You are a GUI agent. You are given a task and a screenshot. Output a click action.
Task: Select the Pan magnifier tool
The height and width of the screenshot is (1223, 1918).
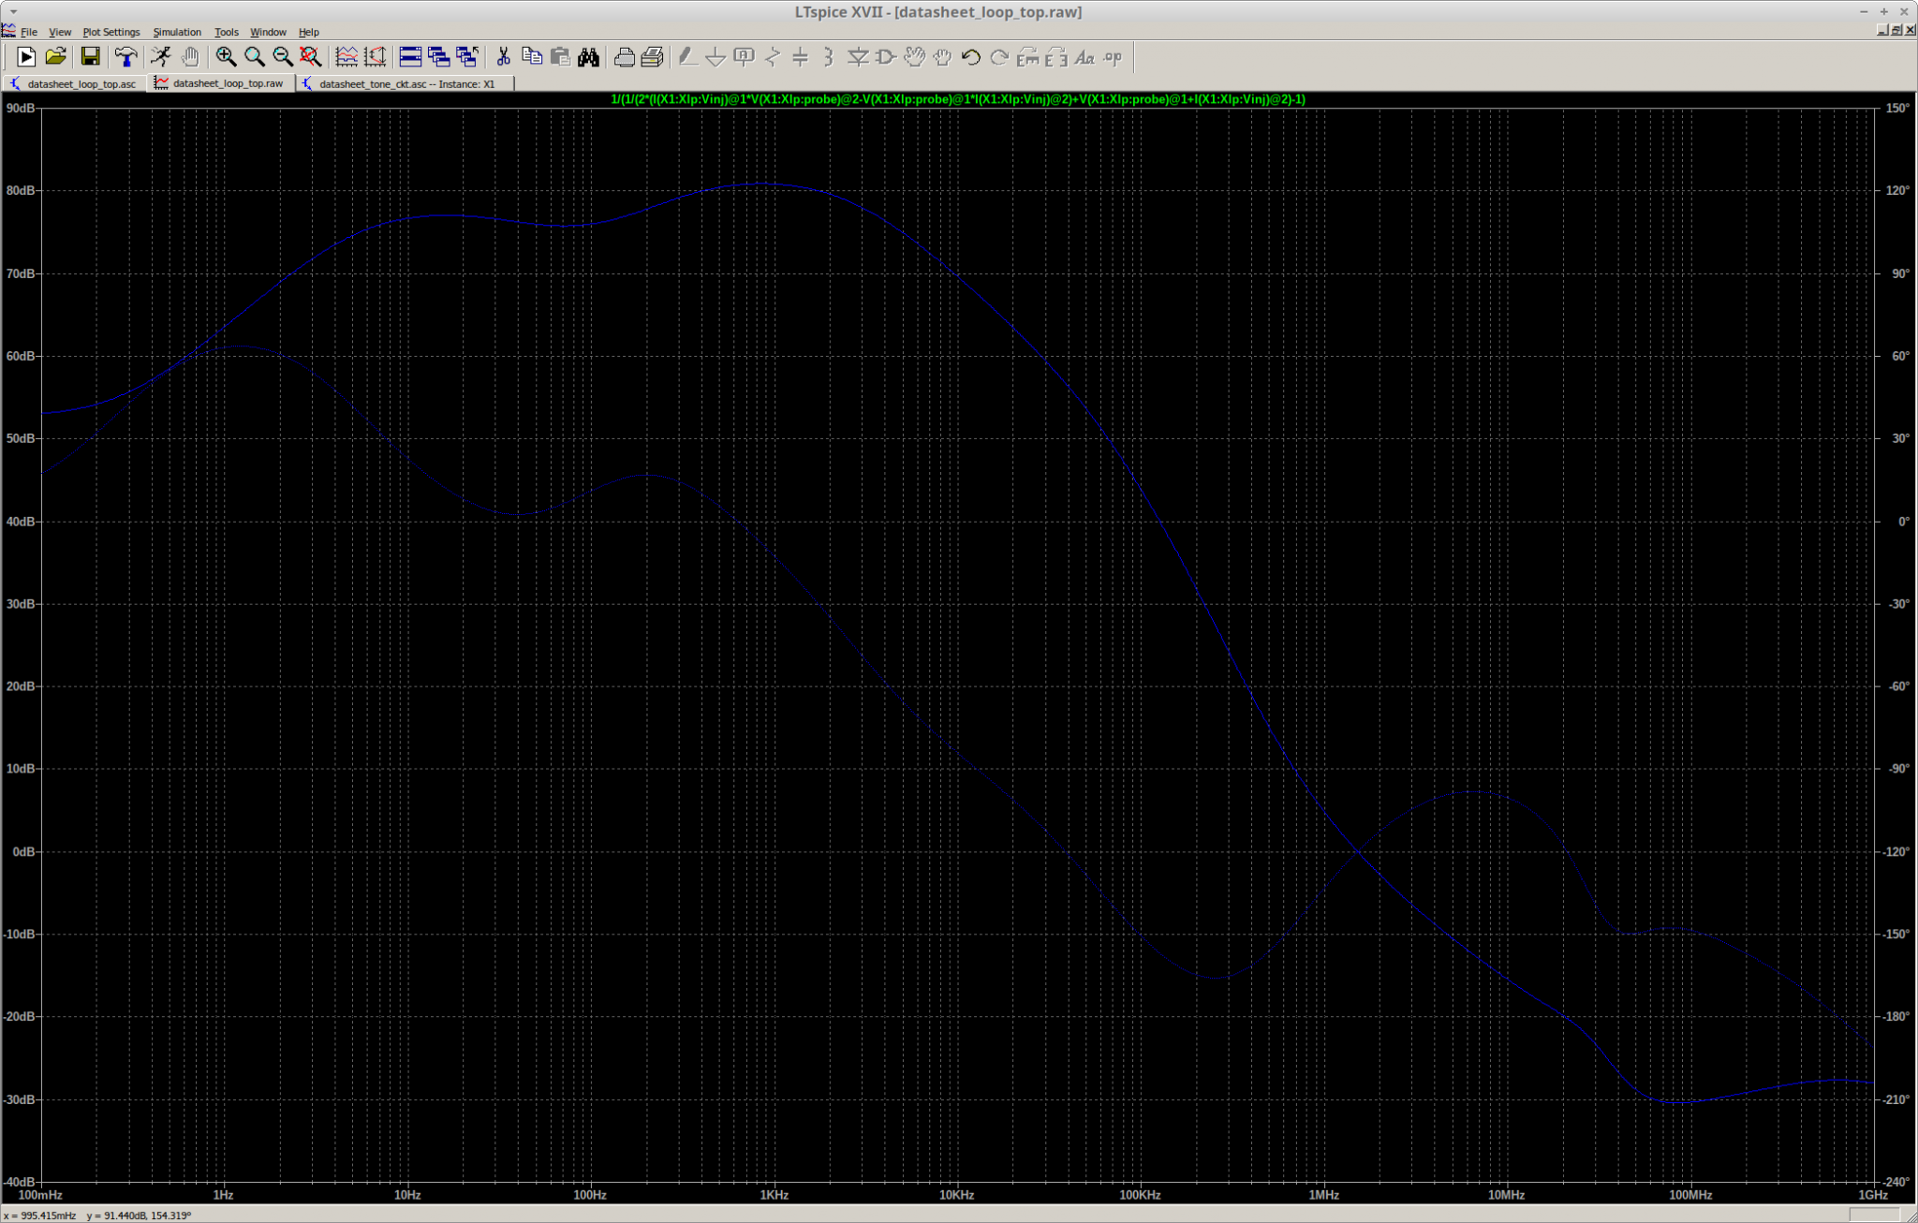(x=254, y=57)
